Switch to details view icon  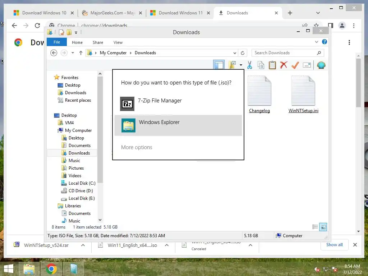315,227
